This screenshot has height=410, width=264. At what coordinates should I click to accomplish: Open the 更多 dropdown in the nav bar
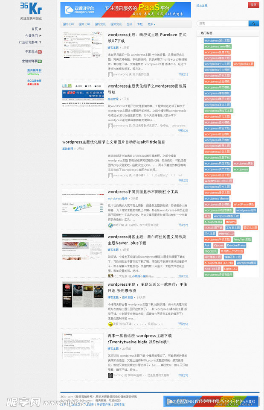(151, 24)
